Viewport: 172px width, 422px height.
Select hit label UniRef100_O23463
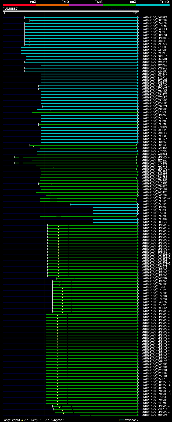154,148
